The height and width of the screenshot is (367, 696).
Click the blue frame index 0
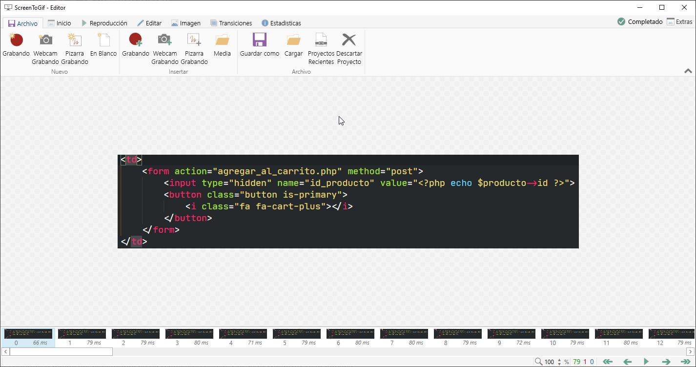(x=592, y=362)
